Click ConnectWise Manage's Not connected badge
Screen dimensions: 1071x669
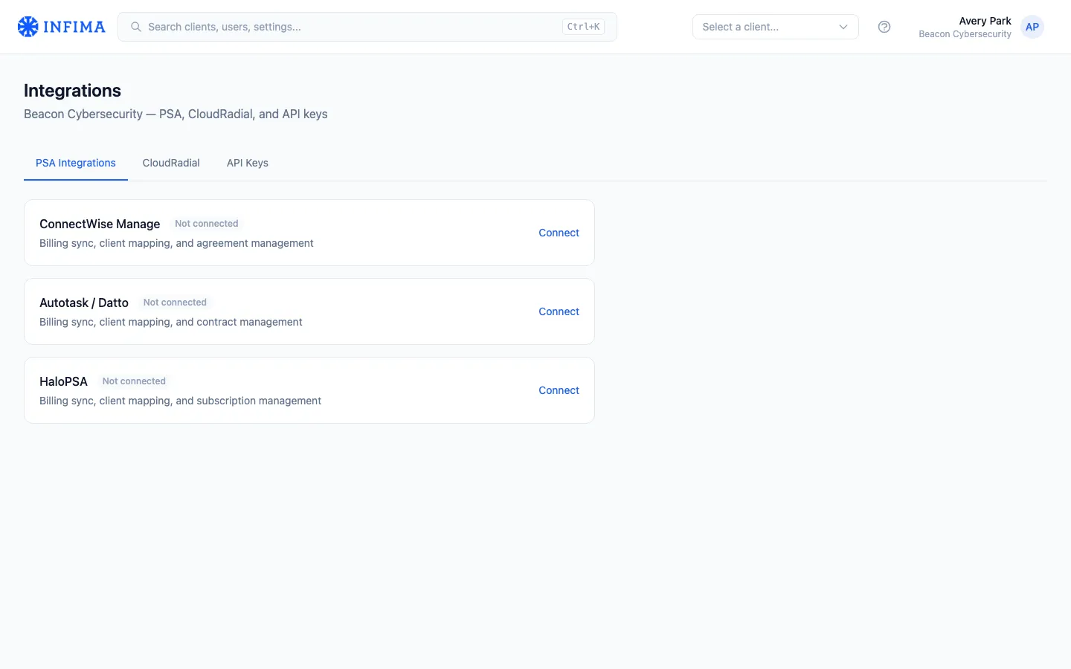tap(207, 224)
